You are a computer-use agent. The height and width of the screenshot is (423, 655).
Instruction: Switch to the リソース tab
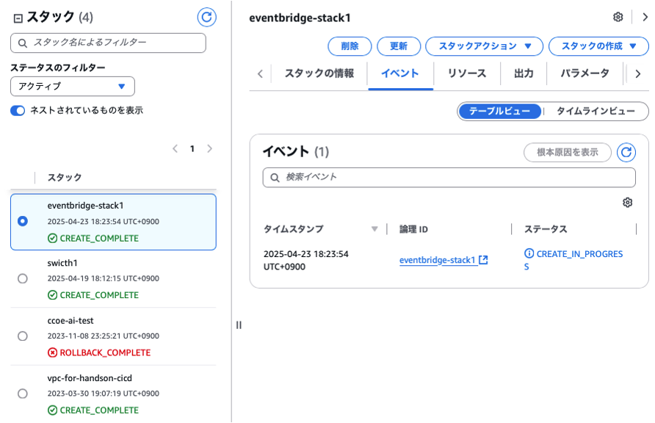click(467, 73)
